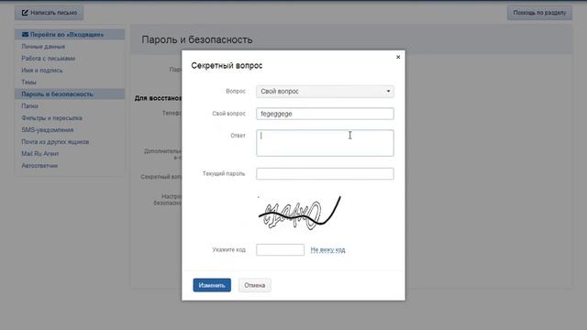Click the Отмена button
587x330 pixels.
pyautogui.click(x=255, y=285)
